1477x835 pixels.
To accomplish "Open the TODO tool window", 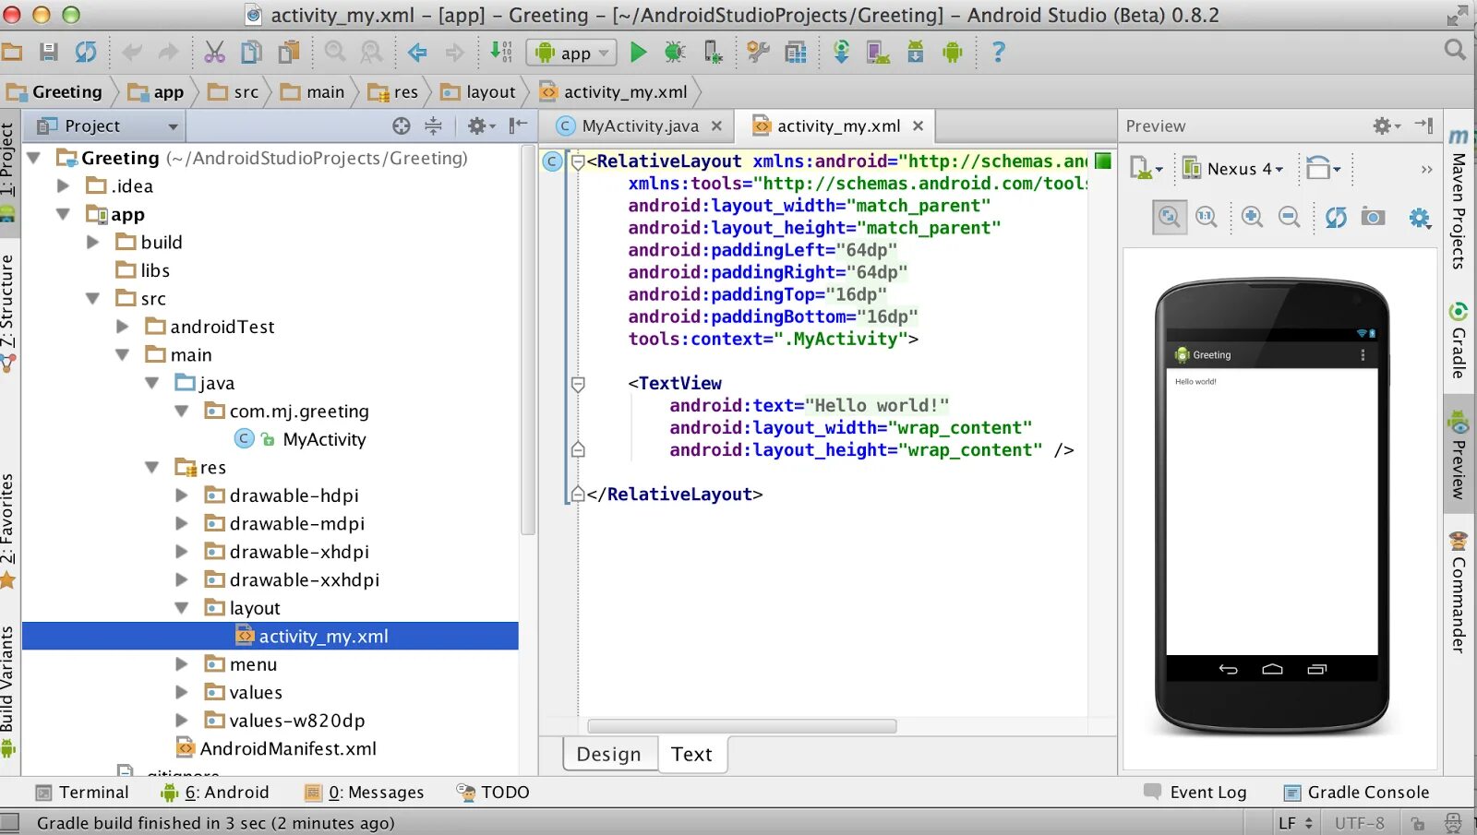I will [493, 793].
